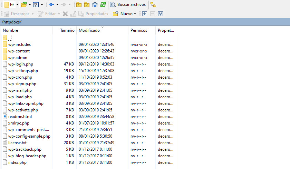Select wp-load.php file
290x169 pixels.
pyautogui.click(x=20, y=97)
